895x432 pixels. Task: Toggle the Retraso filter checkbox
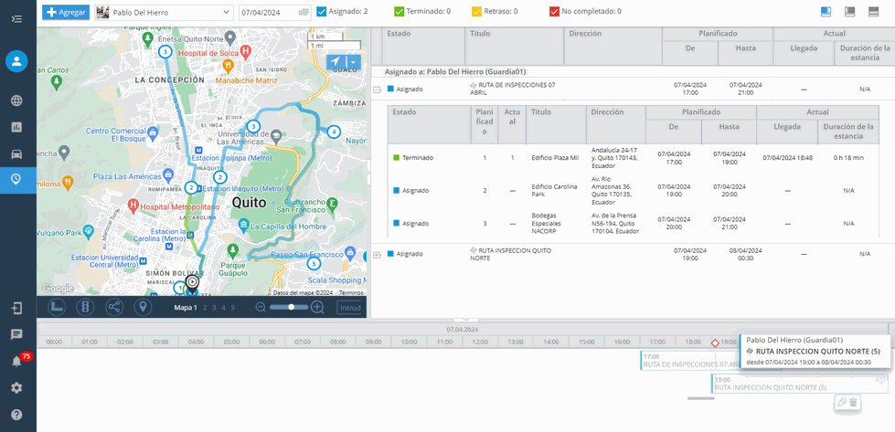tap(476, 12)
